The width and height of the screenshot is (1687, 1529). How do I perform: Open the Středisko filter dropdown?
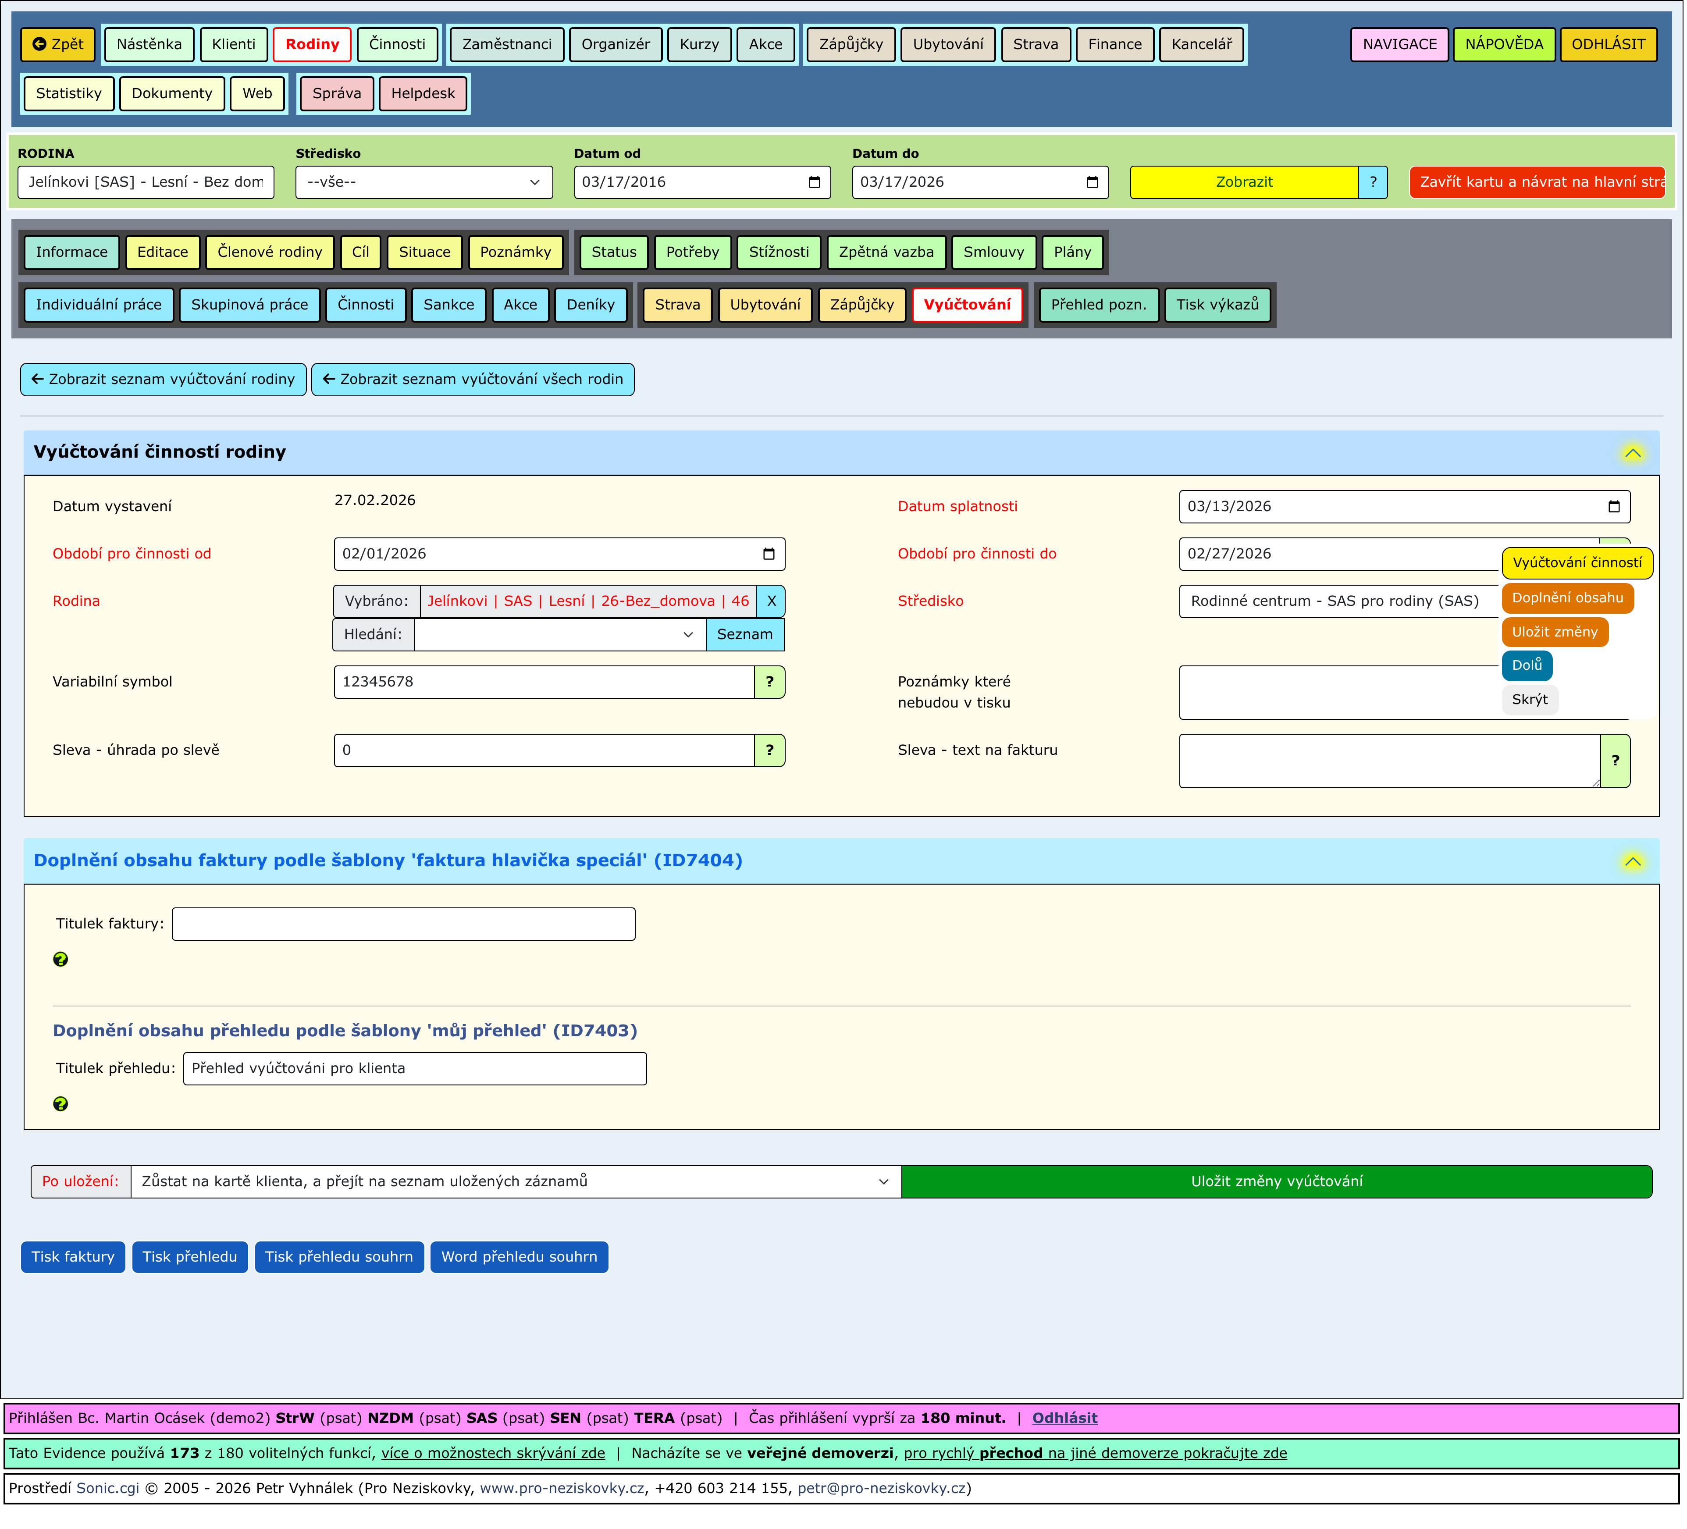[x=424, y=182]
